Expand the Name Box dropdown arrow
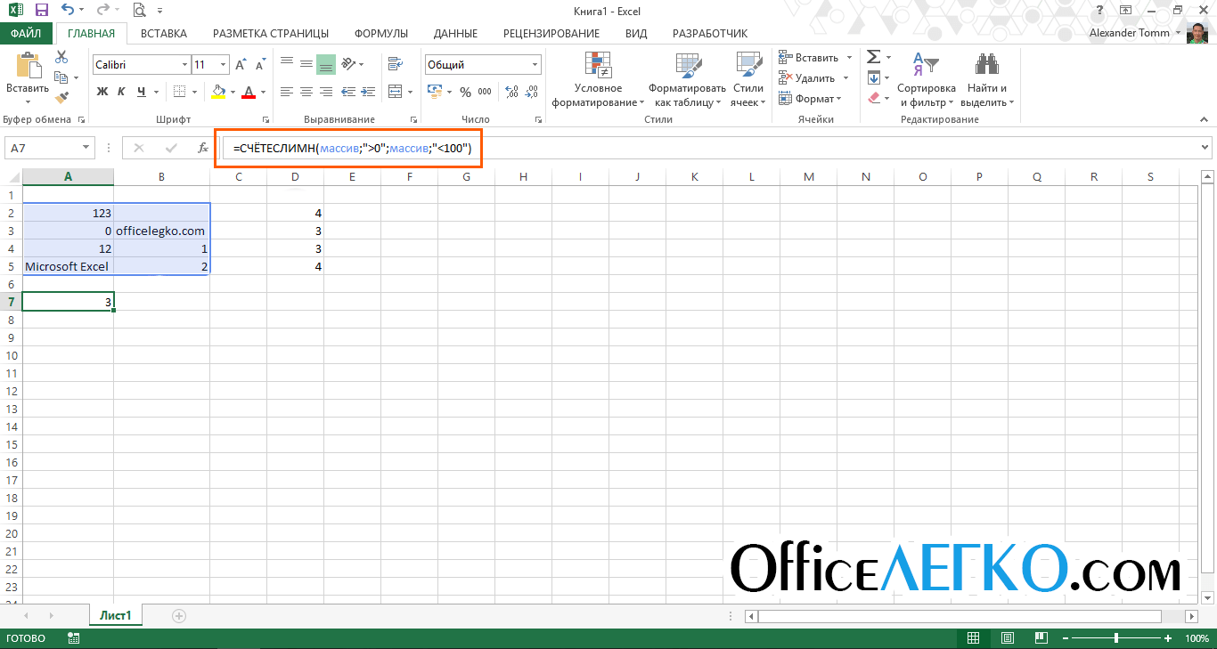The width and height of the screenshot is (1217, 649). tap(86, 148)
